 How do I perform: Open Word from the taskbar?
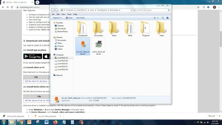point(46,122)
